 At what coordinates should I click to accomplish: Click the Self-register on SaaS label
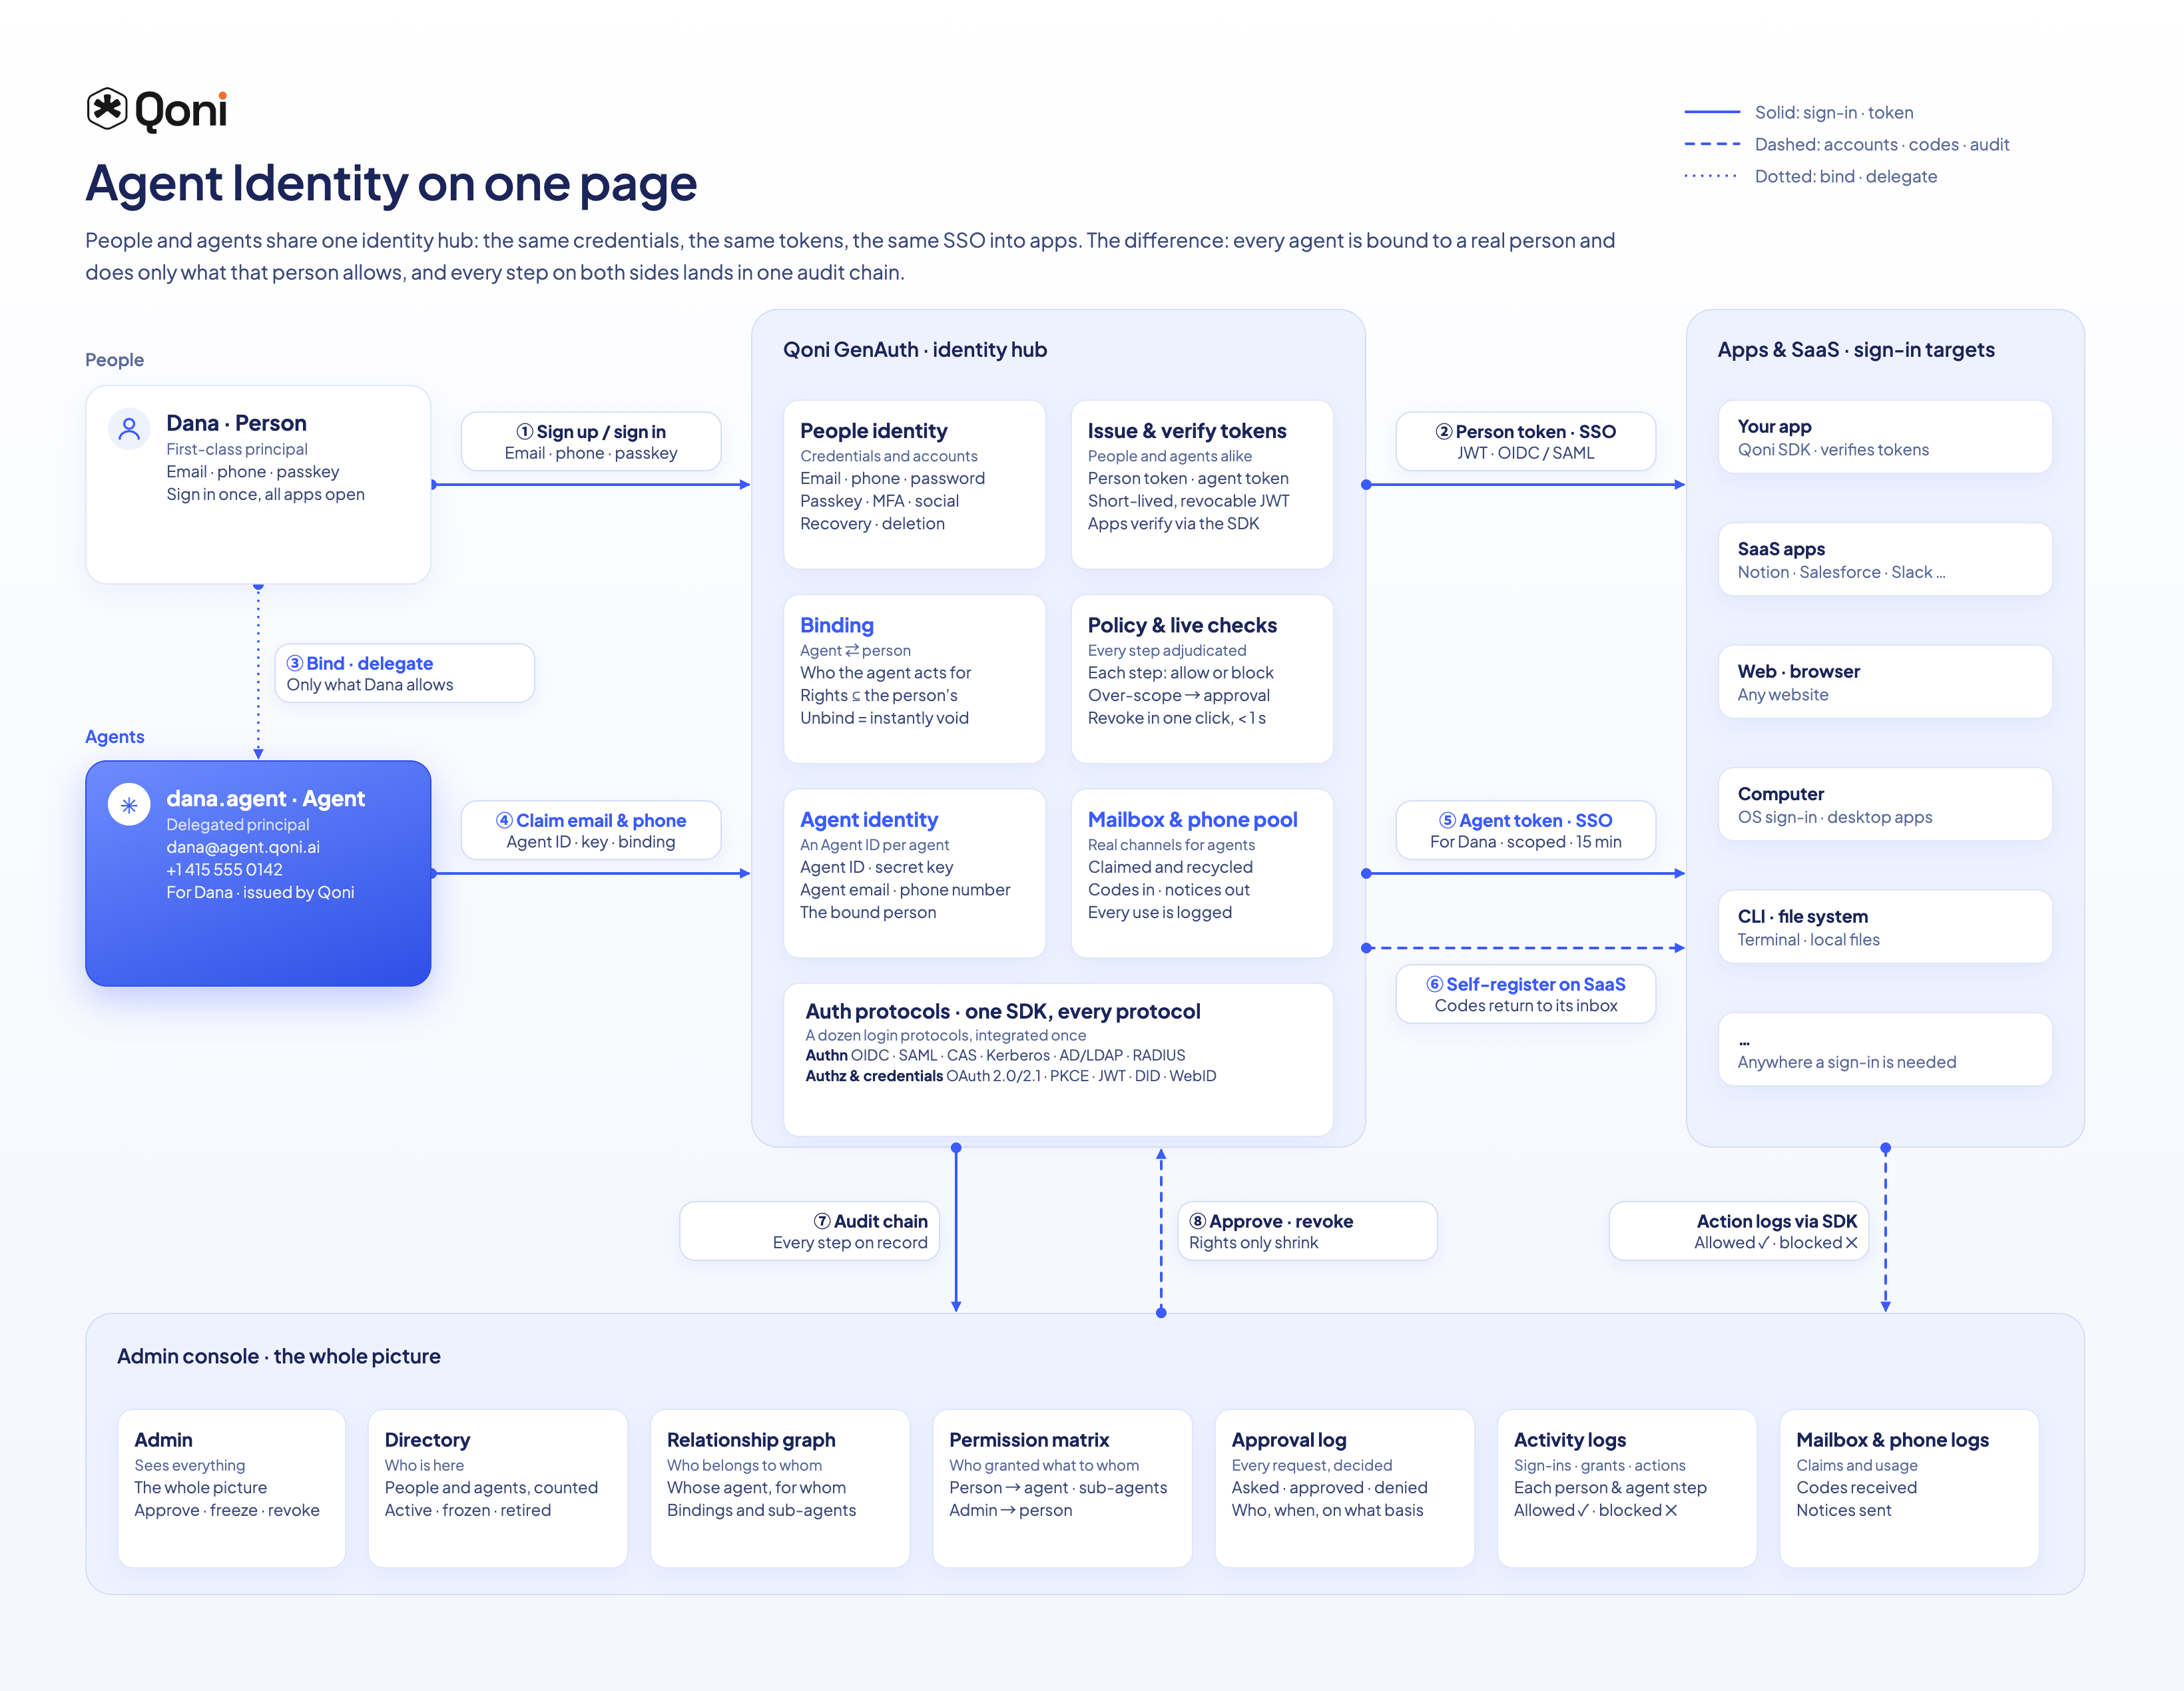[1526, 994]
